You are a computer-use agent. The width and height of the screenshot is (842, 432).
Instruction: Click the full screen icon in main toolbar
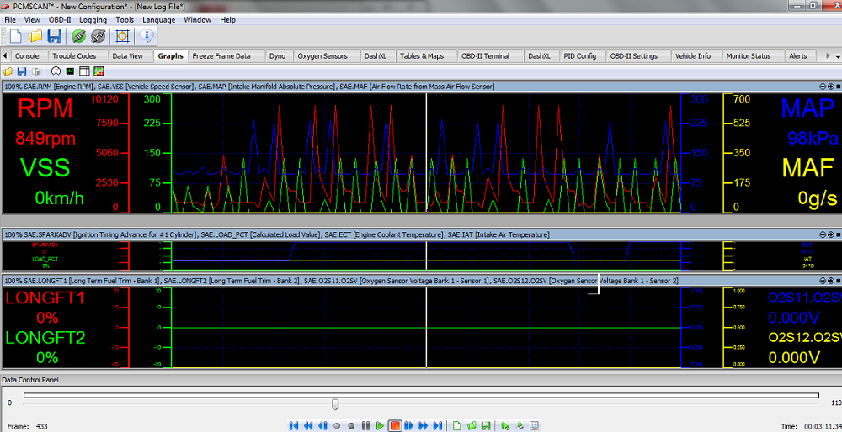122,36
